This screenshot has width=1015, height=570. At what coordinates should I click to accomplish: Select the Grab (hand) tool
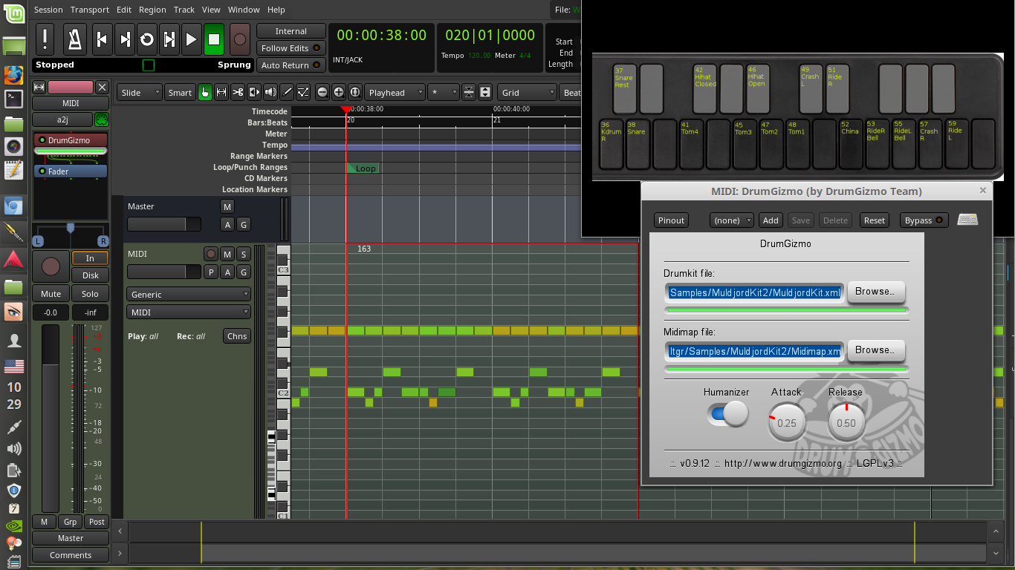point(205,92)
